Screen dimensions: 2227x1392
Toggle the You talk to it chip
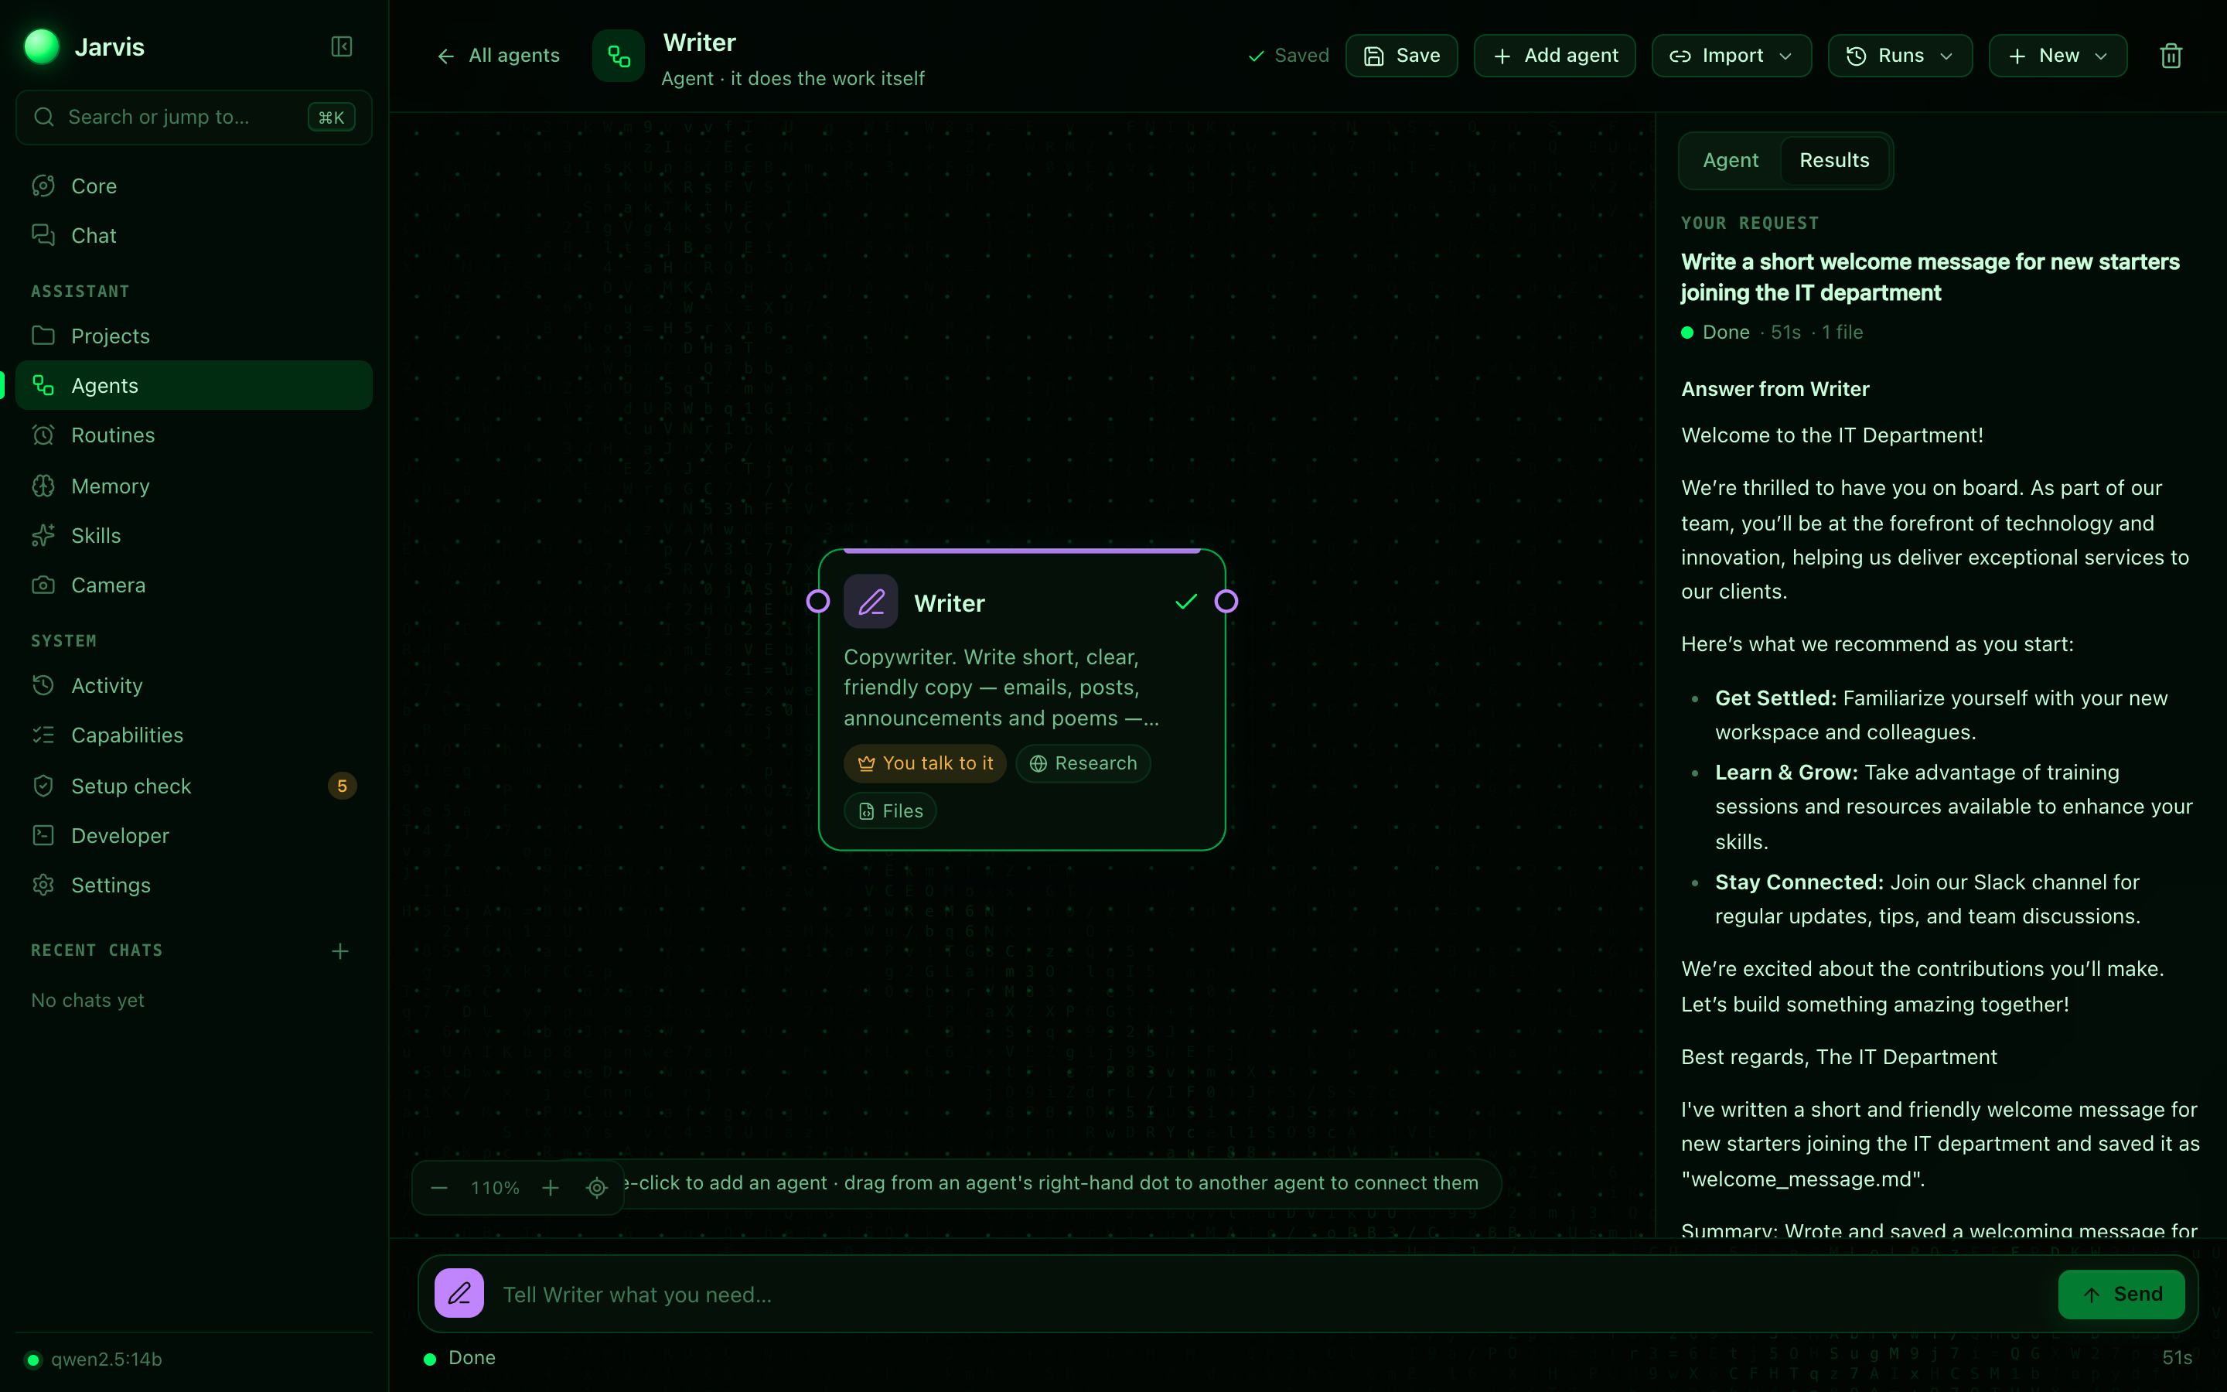coord(925,763)
